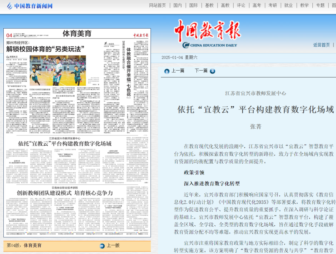The width and height of the screenshot is (336, 254).
Task: Click the subheading 深入推进教育数字化转型
Action: 212,183
